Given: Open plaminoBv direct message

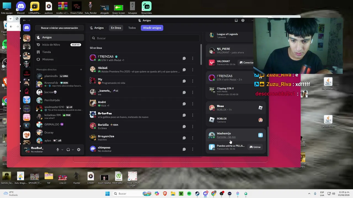Looking at the screenshot, I should pyautogui.click(x=59, y=76).
